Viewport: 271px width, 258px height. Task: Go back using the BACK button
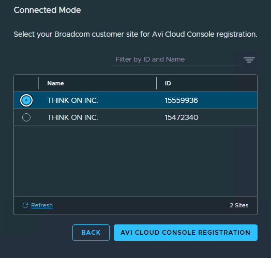point(91,233)
